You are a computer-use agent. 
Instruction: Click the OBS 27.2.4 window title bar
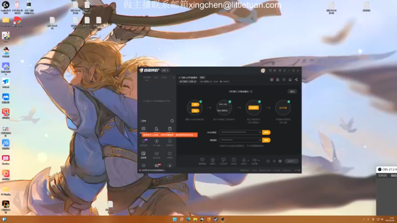pyautogui.click(x=387, y=169)
